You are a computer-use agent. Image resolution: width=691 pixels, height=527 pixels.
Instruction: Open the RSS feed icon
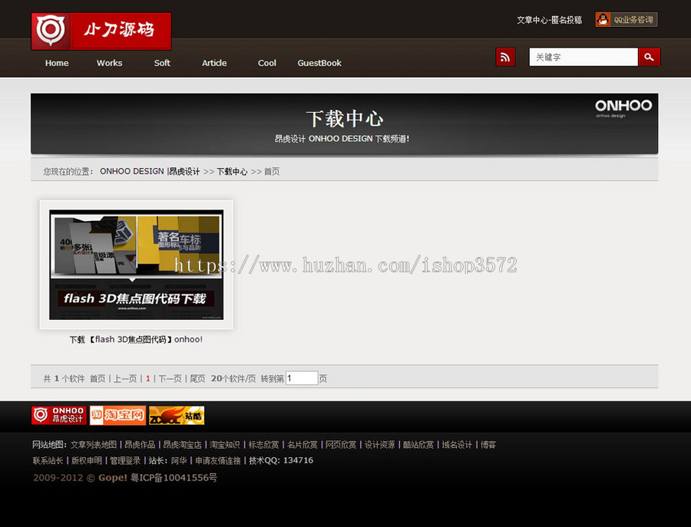pyautogui.click(x=504, y=57)
